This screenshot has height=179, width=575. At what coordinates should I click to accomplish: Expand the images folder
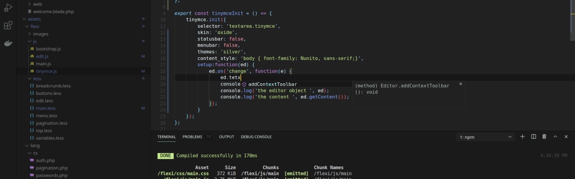click(x=40, y=34)
